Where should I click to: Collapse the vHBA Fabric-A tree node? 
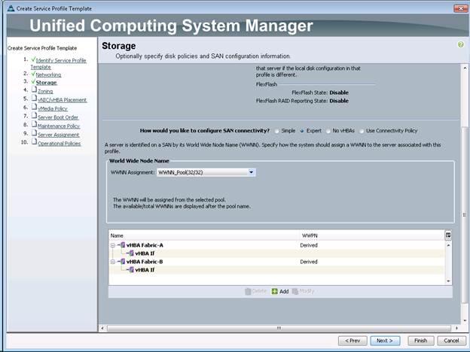[x=113, y=245]
